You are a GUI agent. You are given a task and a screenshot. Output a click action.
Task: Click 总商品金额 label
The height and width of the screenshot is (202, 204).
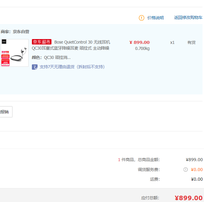coord(149,160)
